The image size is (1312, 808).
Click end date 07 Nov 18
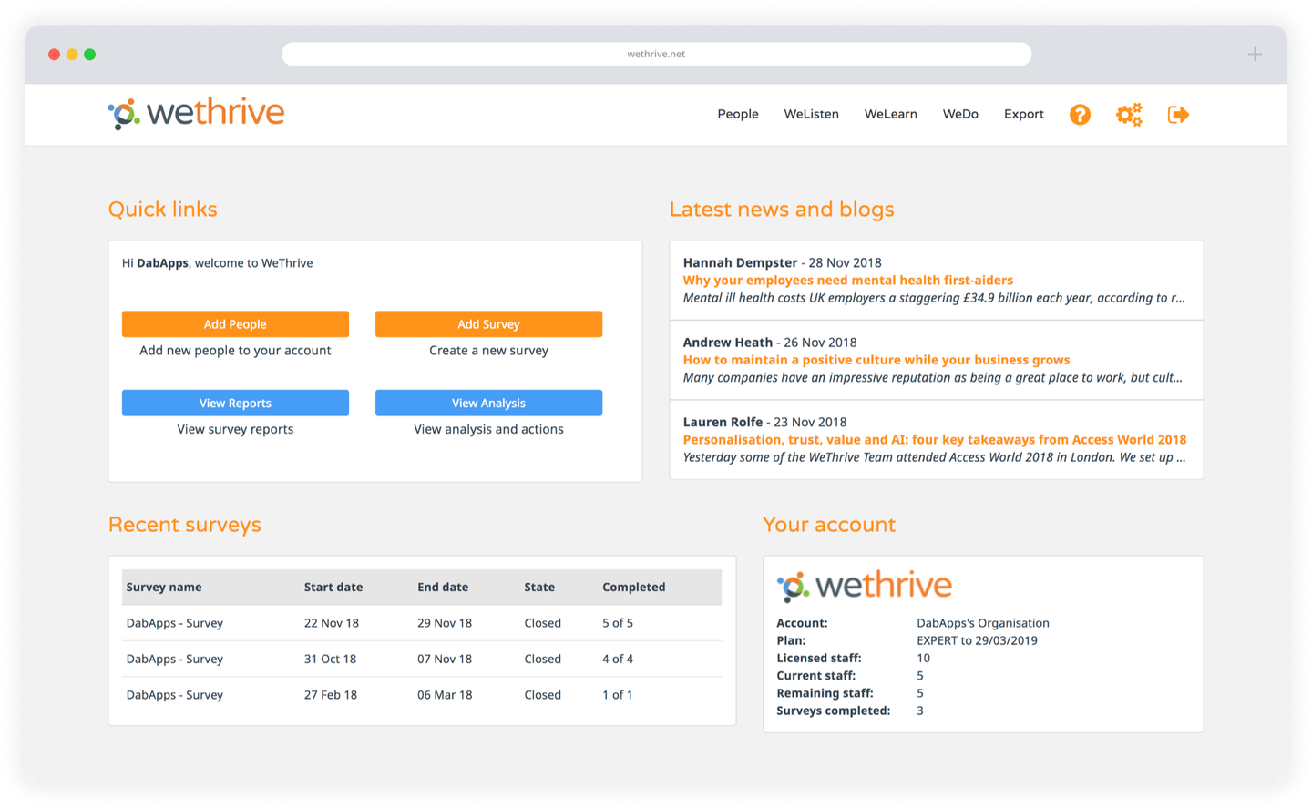(445, 659)
